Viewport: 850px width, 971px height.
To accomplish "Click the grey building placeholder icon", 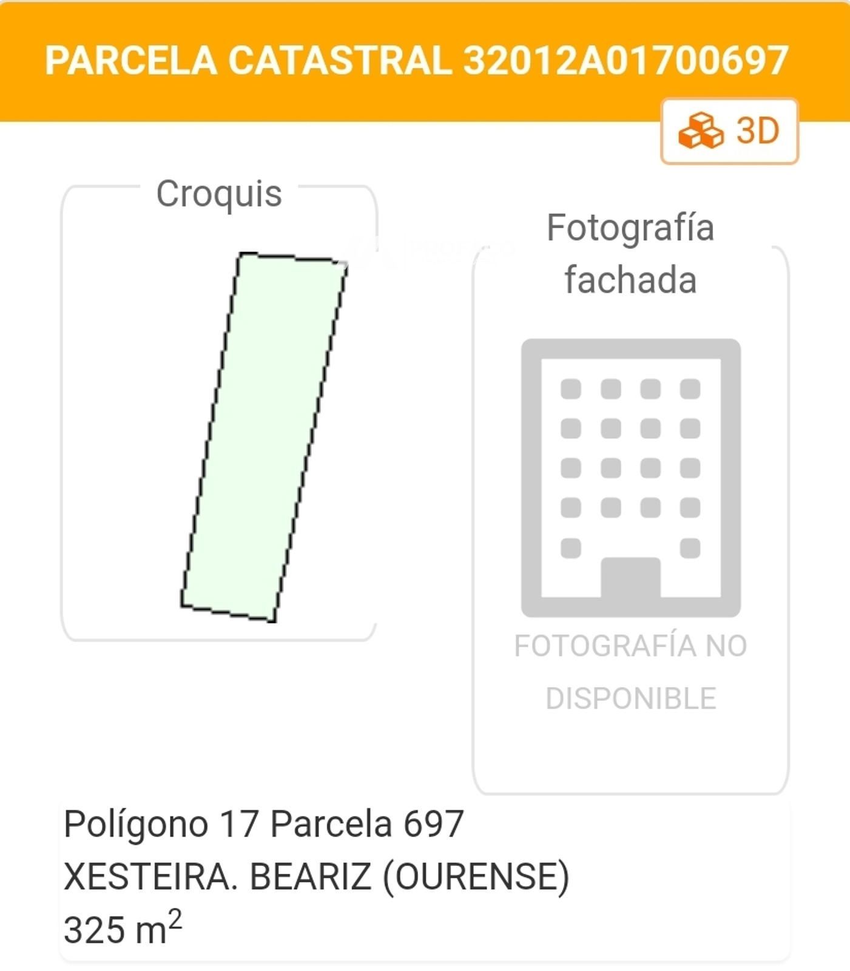I will (x=631, y=478).
